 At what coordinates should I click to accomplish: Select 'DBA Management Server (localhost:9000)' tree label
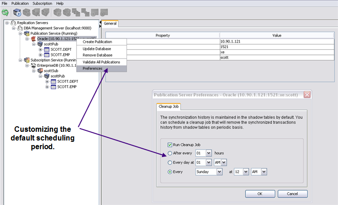pos(57,28)
